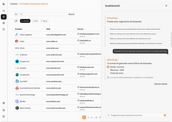
Task: Click the orange send arrow in chat input
Action: (x=165, y=115)
